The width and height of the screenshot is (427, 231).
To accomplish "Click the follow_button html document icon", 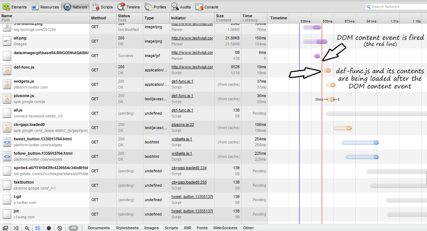I will (7, 156).
